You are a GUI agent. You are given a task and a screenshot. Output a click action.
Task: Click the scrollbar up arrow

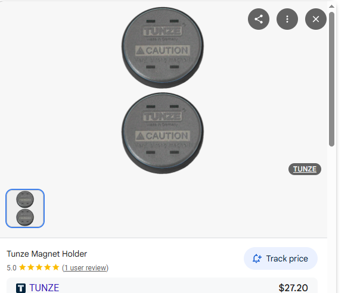[x=331, y=7]
